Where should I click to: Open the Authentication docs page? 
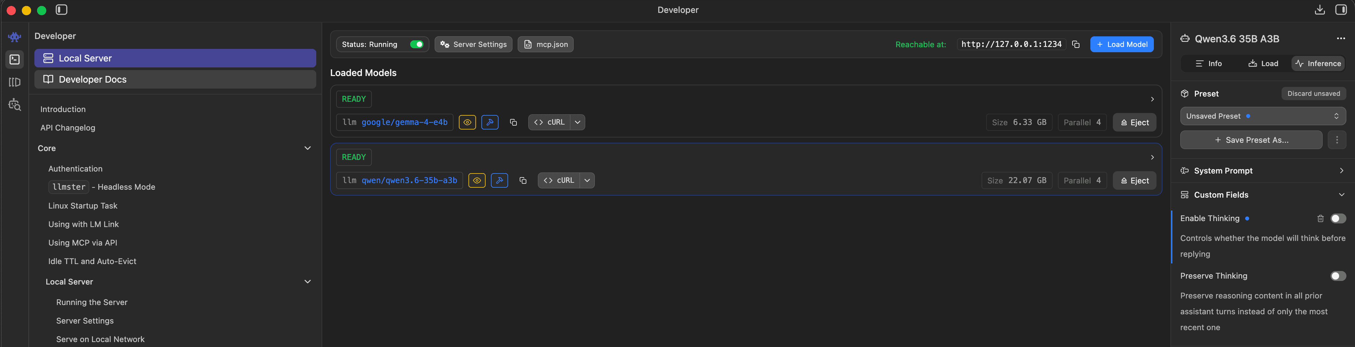tap(75, 169)
